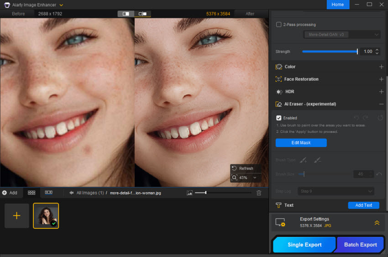Click the AI Eraser redo arrow

point(366,118)
